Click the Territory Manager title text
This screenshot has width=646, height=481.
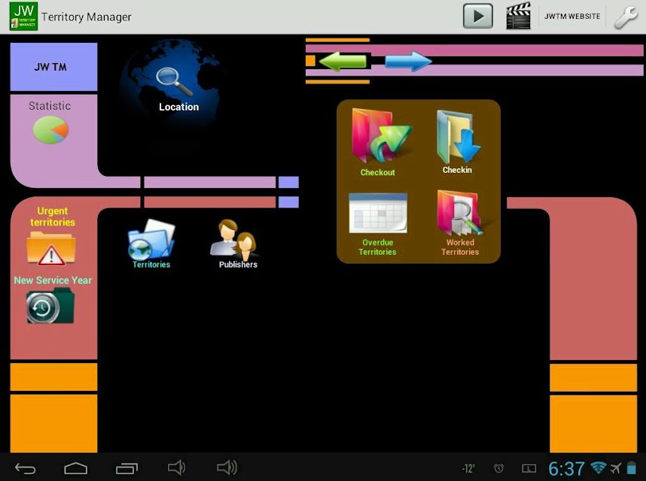click(x=86, y=17)
